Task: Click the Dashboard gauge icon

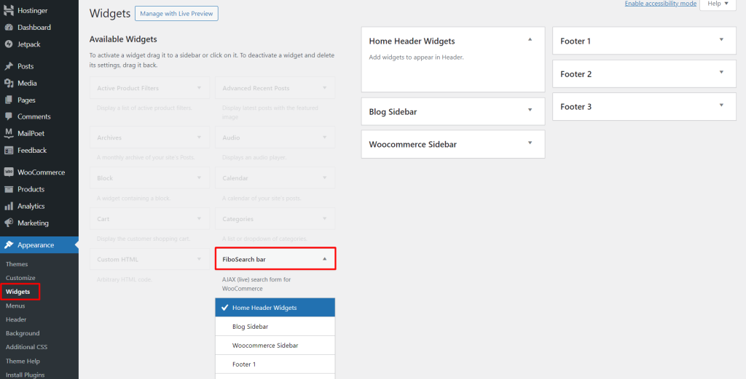Action: tap(9, 28)
